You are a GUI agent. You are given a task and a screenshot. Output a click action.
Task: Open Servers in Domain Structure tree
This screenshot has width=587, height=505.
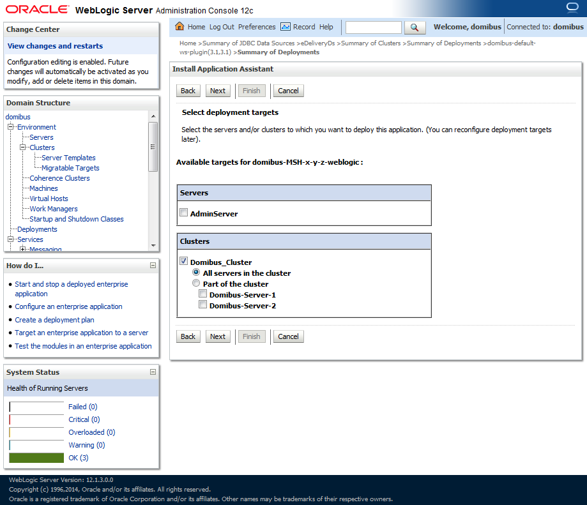click(x=41, y=137)
